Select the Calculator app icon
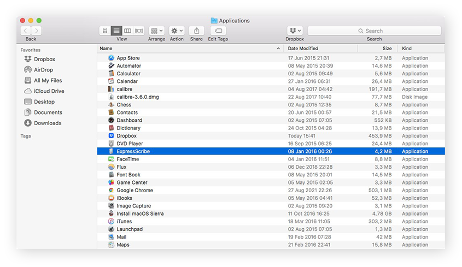This screenshot has height=267, width=462. [111, 73]
